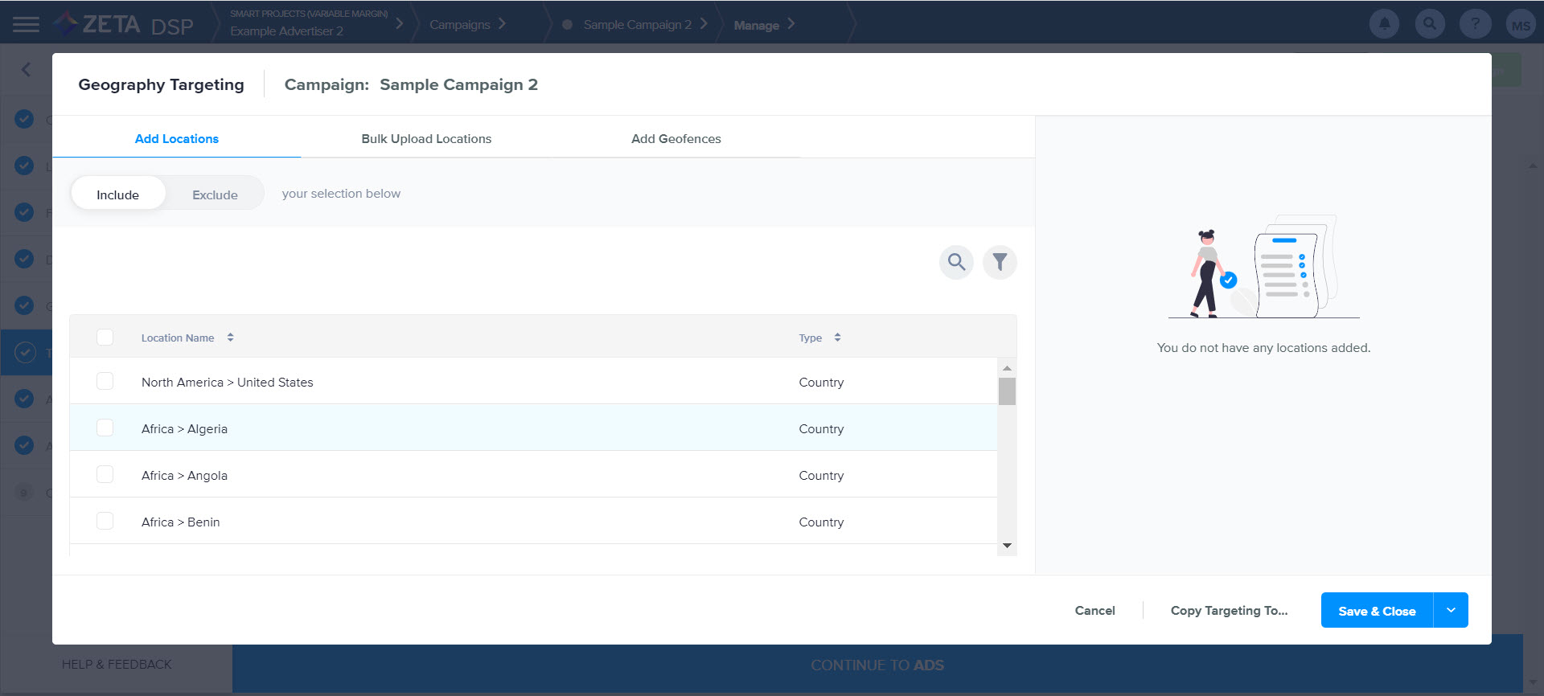Open the filter funnel icon
Screen dimensions: 1544x696
1000,262
